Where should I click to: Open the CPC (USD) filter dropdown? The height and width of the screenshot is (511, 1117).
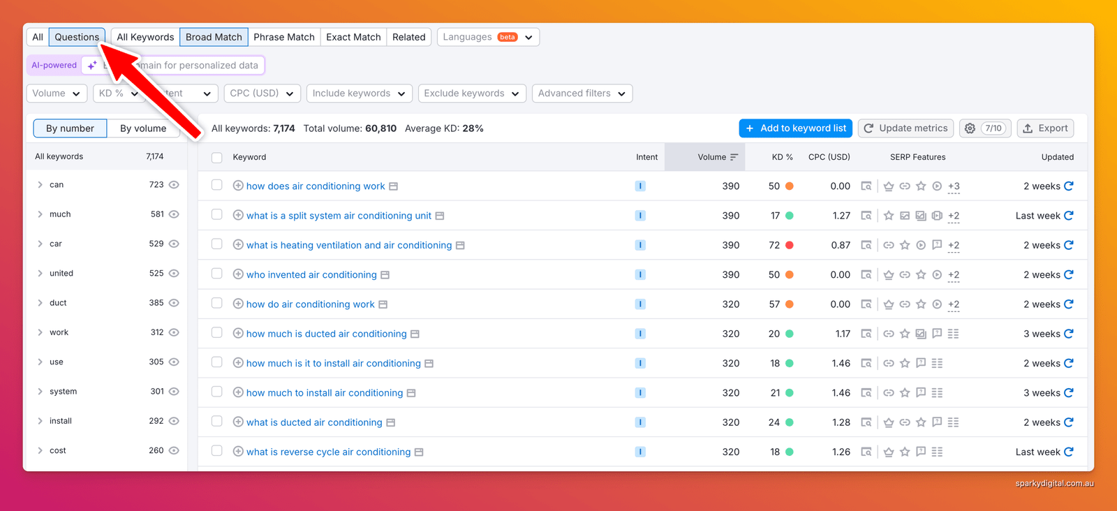[262, 94]
